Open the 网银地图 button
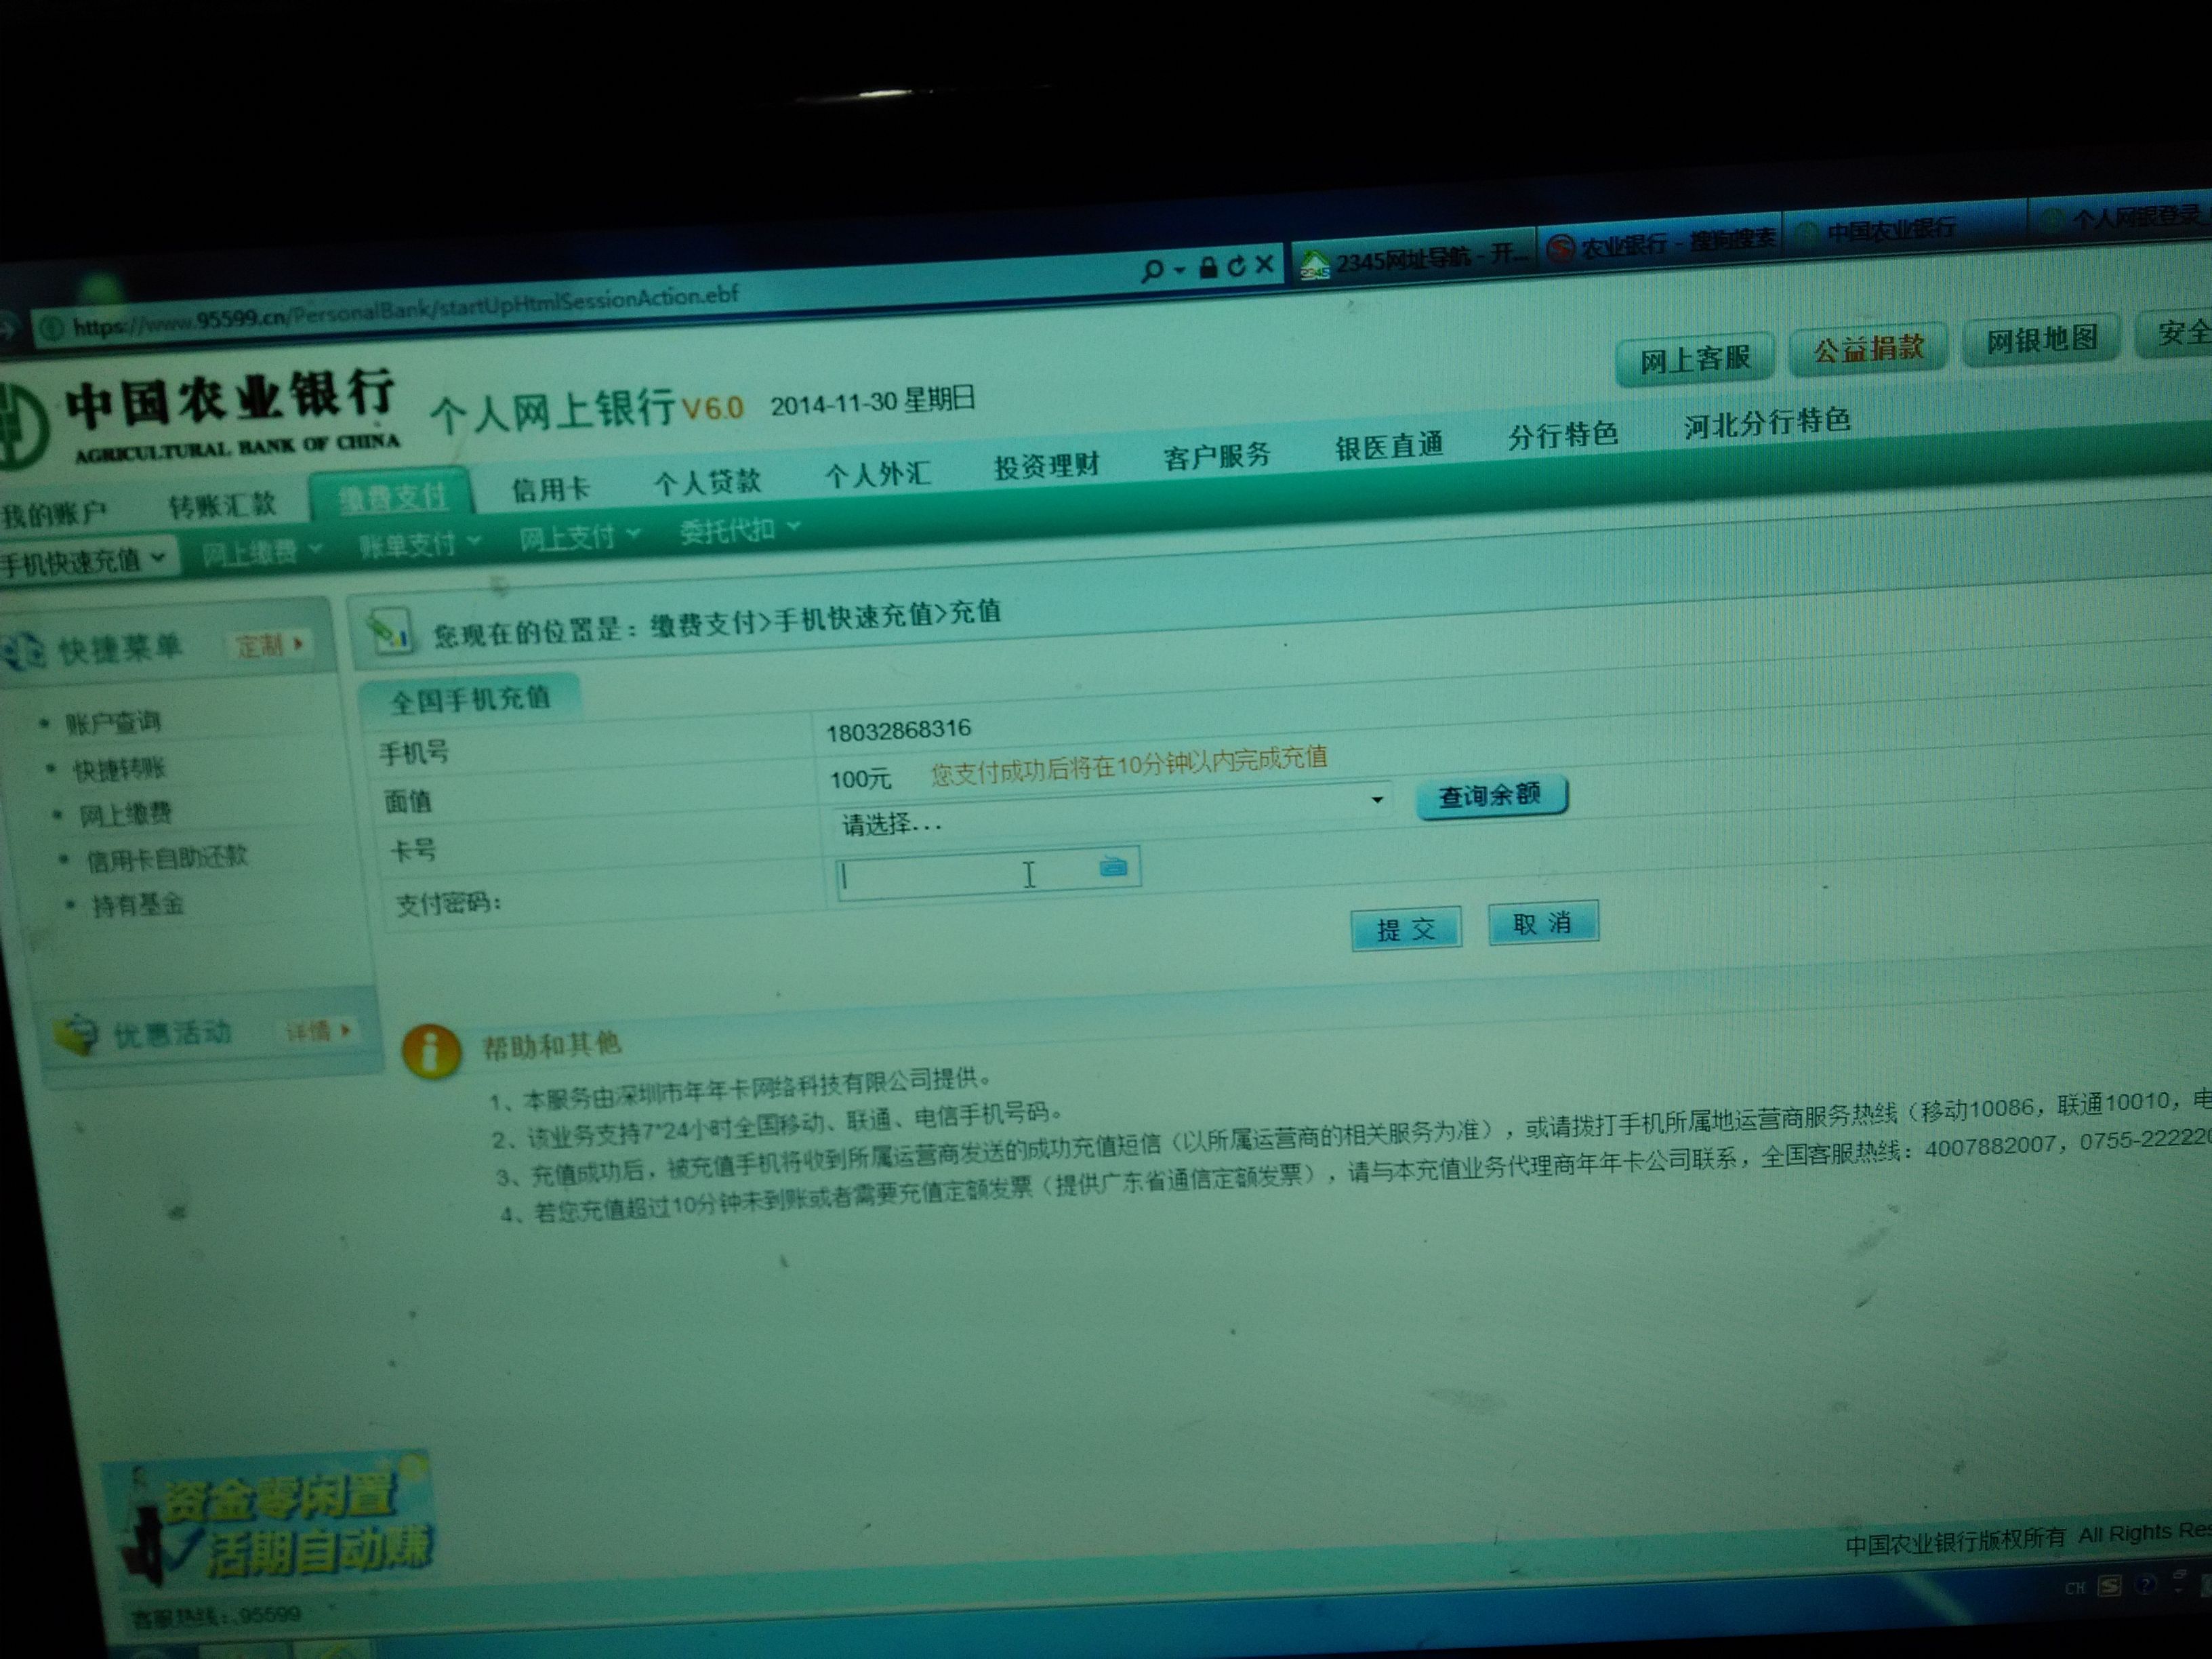 click(x=2041, y=340)
